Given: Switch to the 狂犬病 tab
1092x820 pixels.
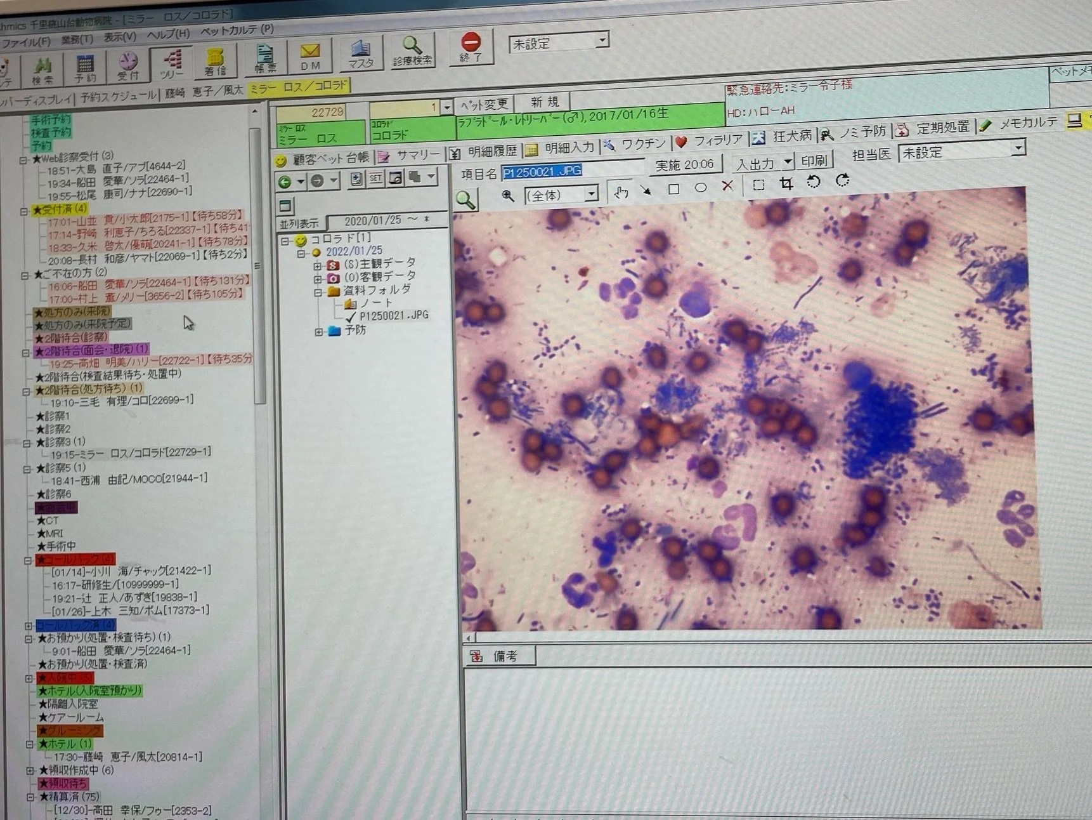Looking at the screenshot, I should 783,136.
